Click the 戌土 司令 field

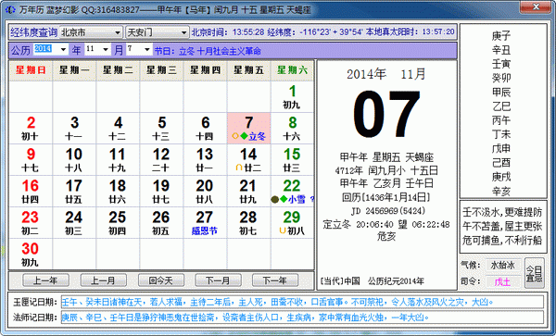point(503,281)
